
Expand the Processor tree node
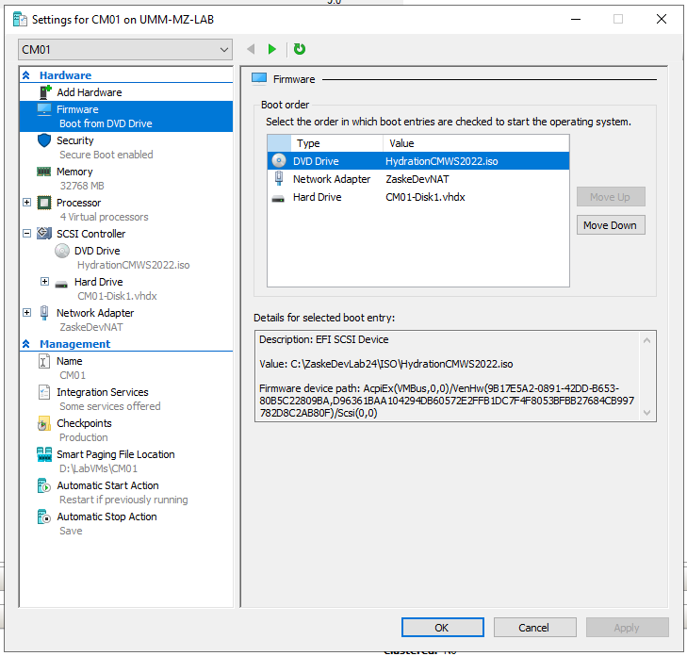[26, 203]
